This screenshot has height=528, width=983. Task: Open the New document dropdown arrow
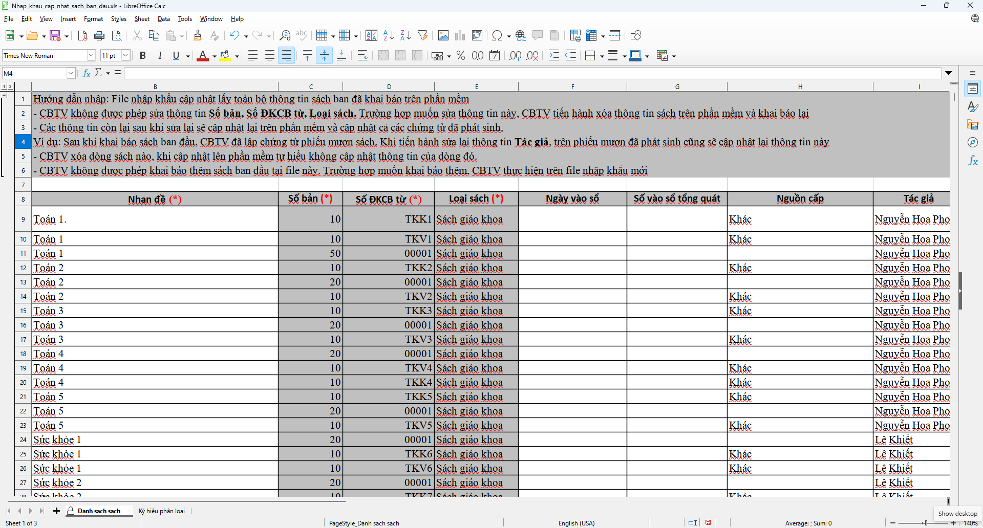tap(21, 36)
